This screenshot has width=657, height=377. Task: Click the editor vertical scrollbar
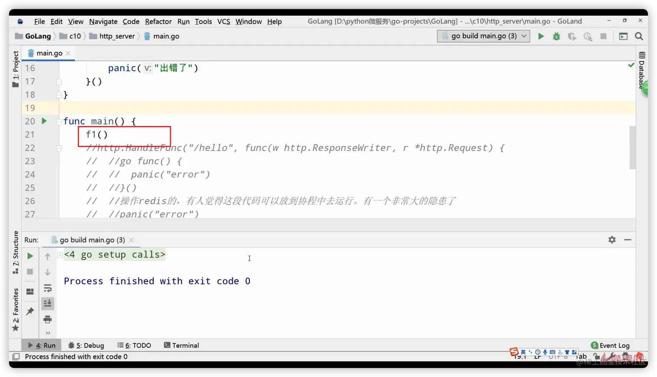632,148
